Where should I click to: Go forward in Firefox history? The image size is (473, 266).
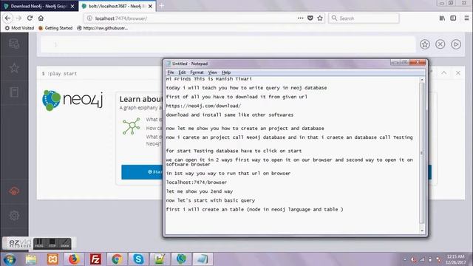pos(18,18)
